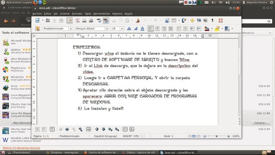Toggle Underline formatting
This screenshot has width=275, height=155.
[x=142, y=28]
